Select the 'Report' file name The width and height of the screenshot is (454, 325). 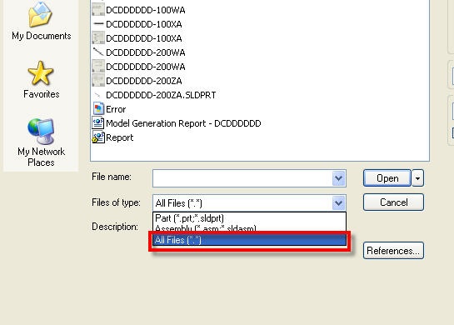pos(120,137)
